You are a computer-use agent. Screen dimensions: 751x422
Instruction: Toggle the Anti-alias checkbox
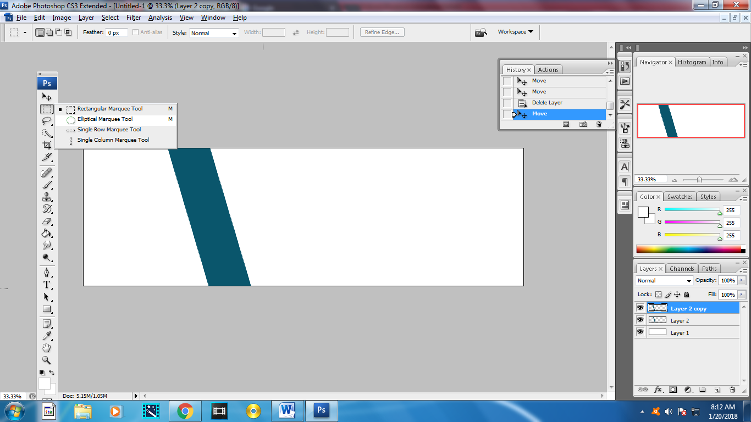pos(136,32)
